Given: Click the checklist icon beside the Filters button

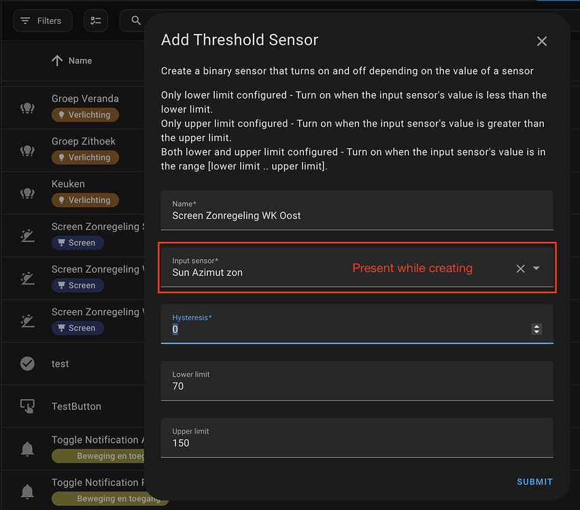Looking at the screenshot, I should (95, 20).
